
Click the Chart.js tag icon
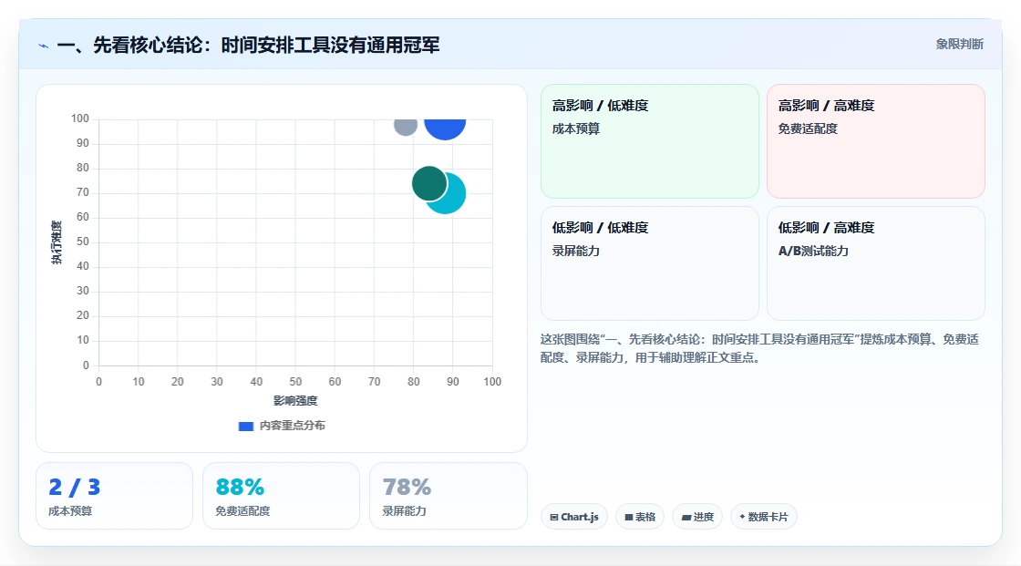tap(554, 517)
